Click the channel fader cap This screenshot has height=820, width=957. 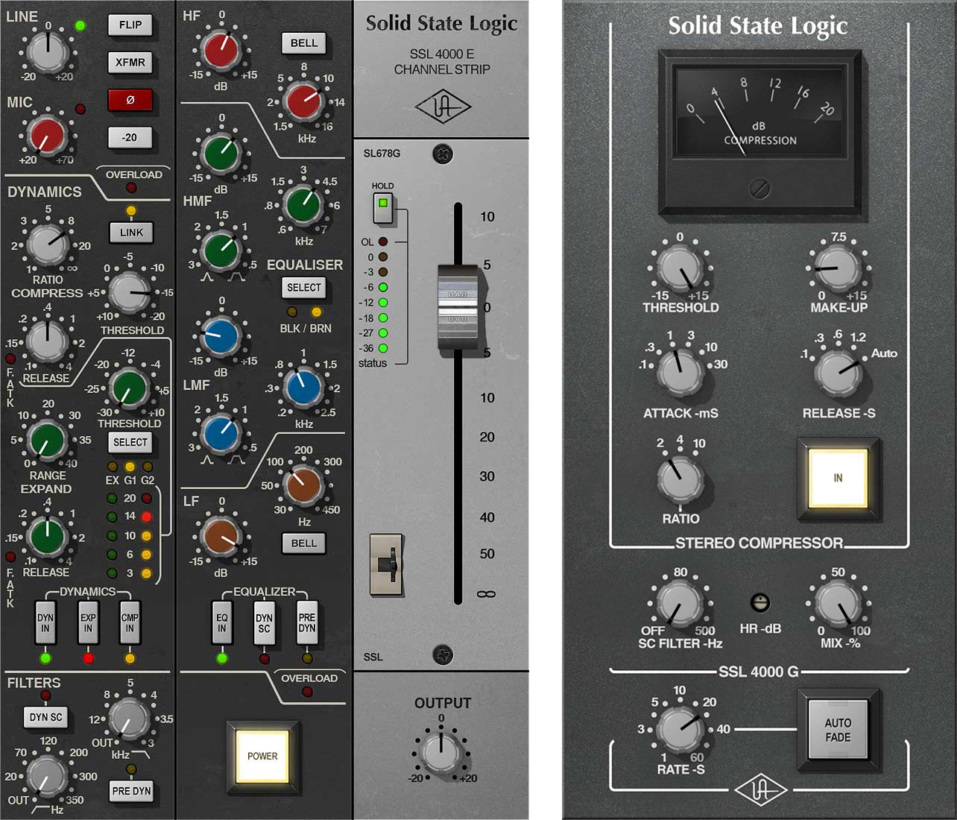click(x=458, y=306)
